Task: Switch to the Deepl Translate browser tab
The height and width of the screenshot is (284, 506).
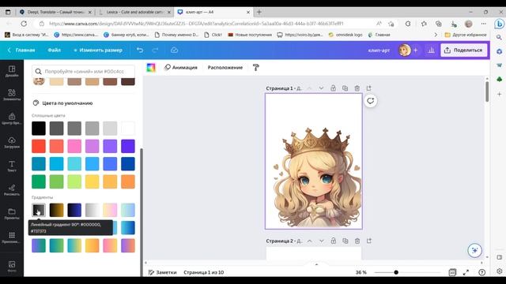Action: (x=55, y=12)
